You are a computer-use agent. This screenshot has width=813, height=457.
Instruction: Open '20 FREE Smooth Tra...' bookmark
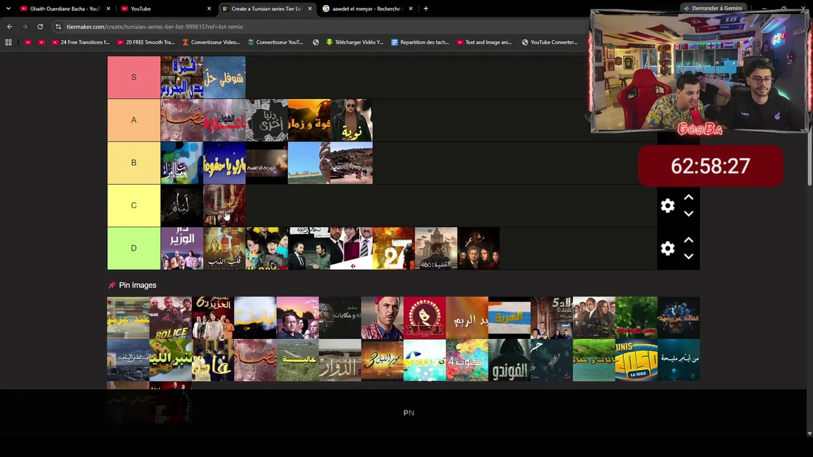145,43
